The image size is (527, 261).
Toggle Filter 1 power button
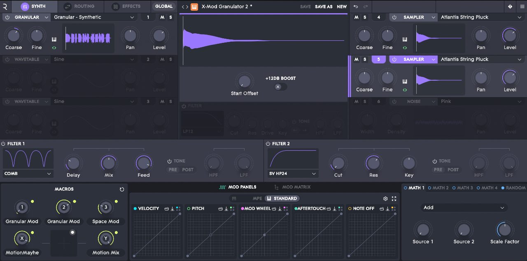point(4,144)
